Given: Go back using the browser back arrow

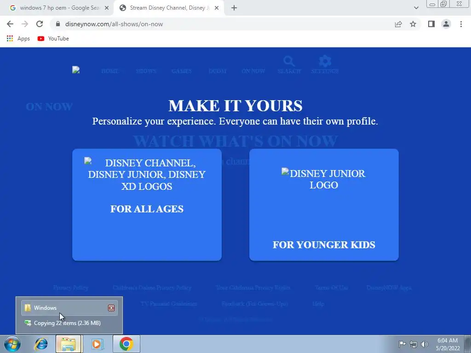Looking at the screenshot, I should pyautogui.click(x=10, y=24).
